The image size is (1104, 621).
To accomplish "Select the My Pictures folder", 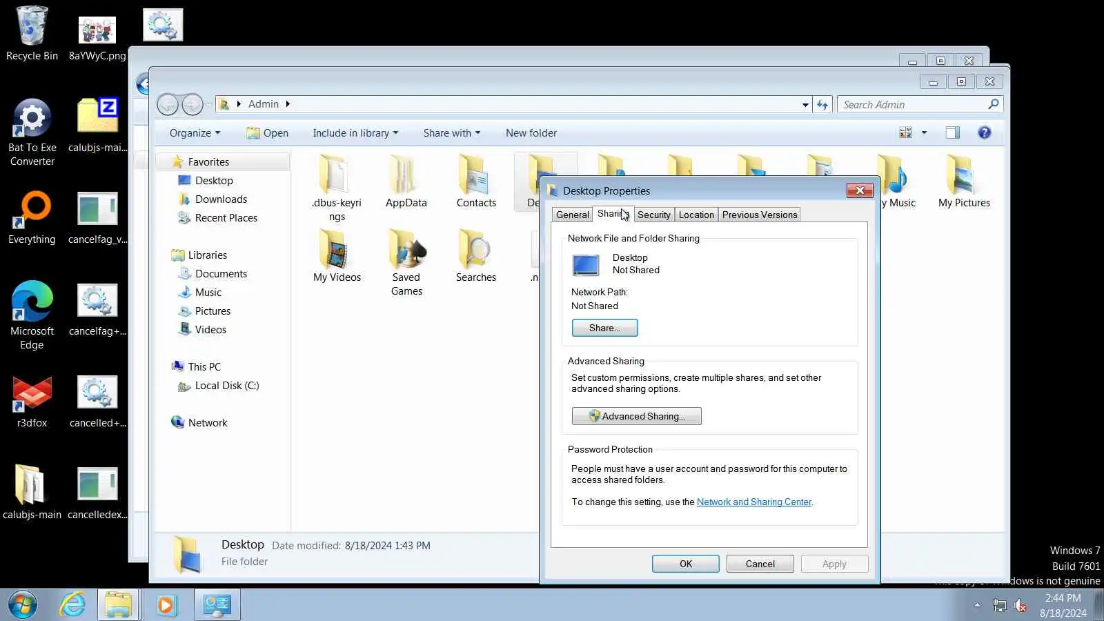I will [x=964, y=182].
